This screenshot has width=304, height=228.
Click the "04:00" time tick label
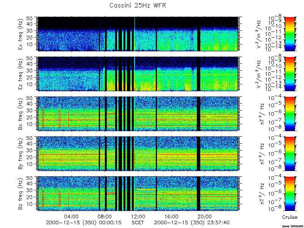(71, 217)
